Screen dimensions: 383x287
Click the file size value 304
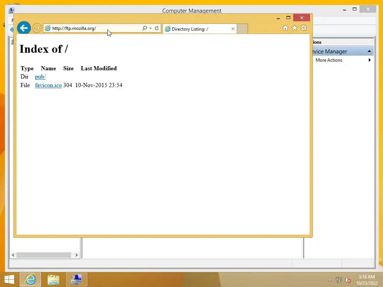tap(68, 85)
